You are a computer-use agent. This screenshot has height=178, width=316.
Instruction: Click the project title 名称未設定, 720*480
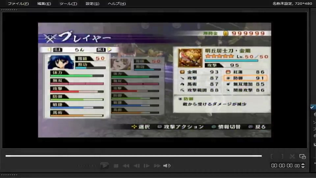[292, 3]
